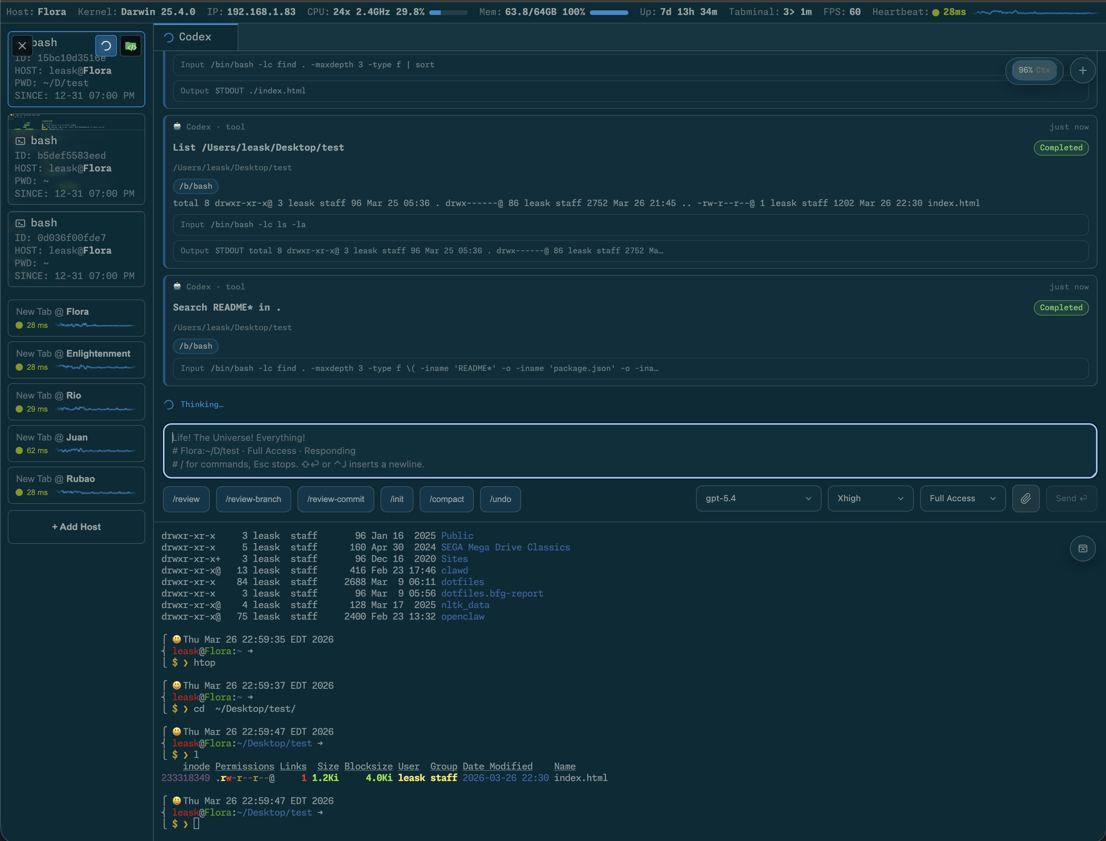Click the terminal panel icon at right edge
1106x841 pixels.
click(1083, 548)
